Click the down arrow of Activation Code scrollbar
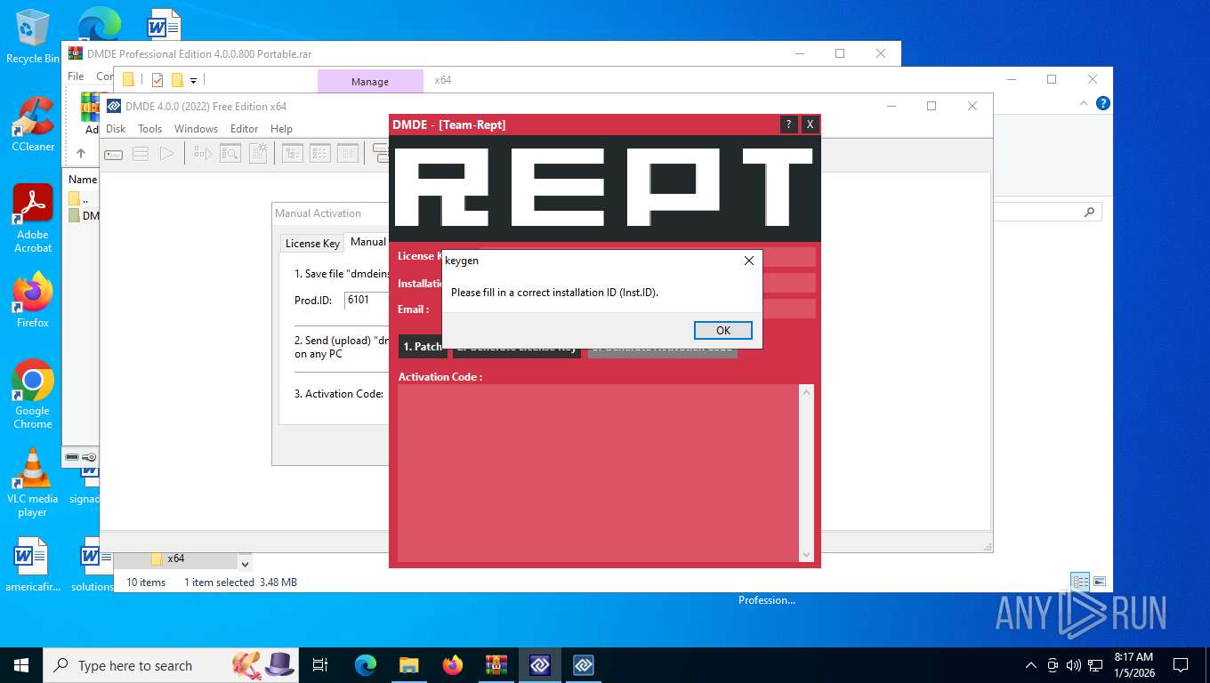1210x683 pixels. coord(806,554)
